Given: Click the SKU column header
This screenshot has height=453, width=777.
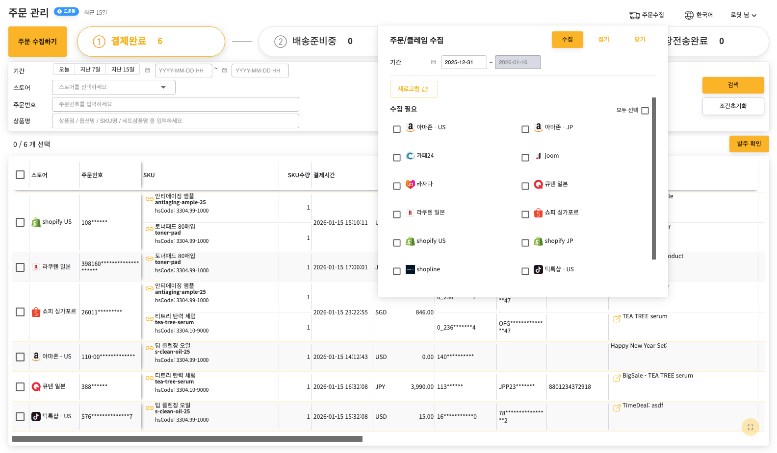Looking at the screenshot, I should pos(149,175).
